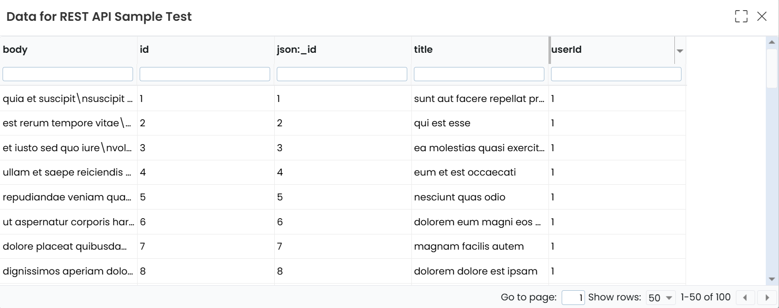Click userId cell in 'nesciunt quas odio' row
This screenshot has height=308, width=779.
(617, 197)
